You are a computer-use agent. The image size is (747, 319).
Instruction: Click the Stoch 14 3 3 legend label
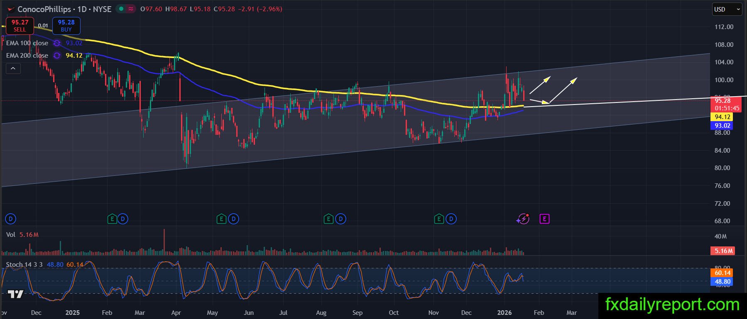click(x=24, y=264)
